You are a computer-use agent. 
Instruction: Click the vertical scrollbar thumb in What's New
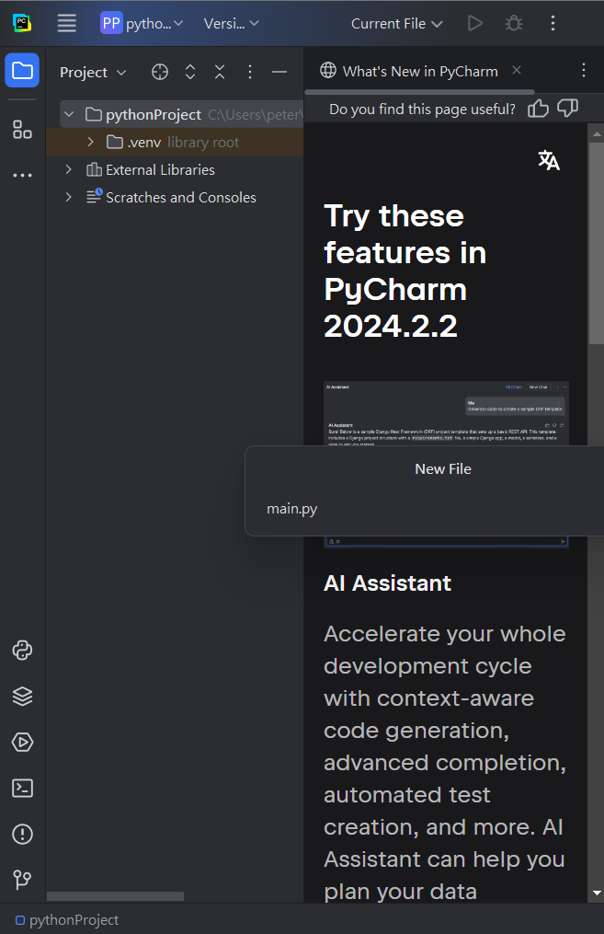point(597,243)
